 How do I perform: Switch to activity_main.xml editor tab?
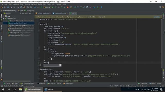click(43, 14)
